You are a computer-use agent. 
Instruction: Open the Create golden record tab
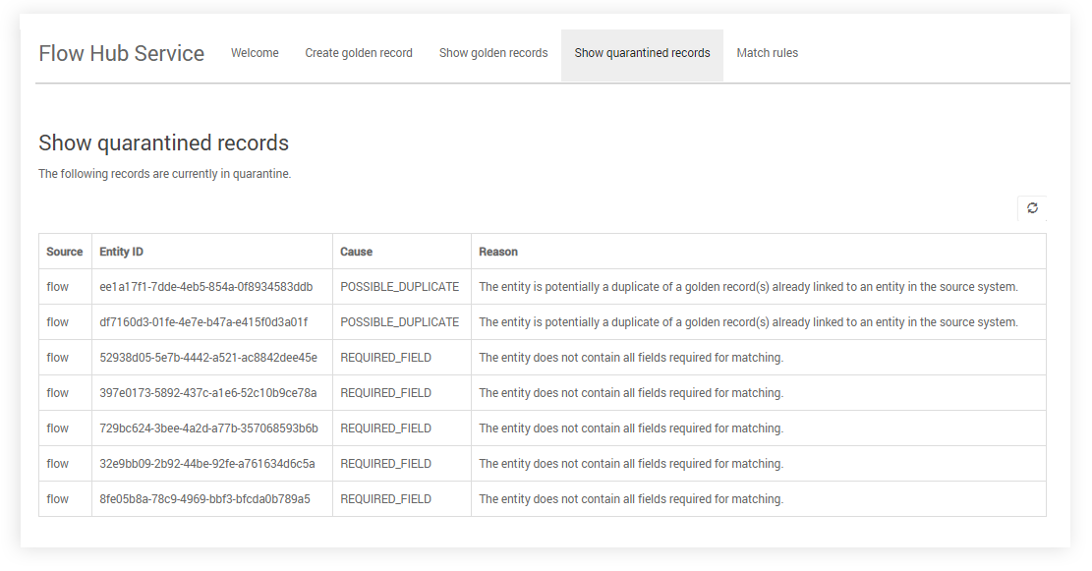point(359,53)
